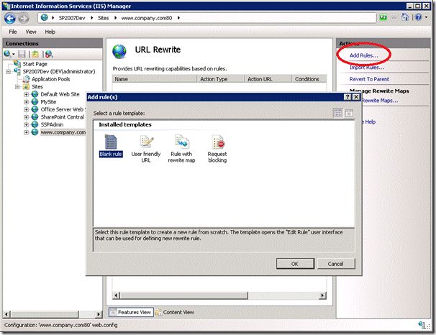Click the Action URL column header
Screen dimensions: 436x335
coord(268,79)
